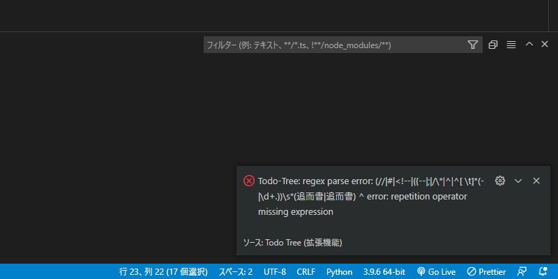Select encoding UTF-8 in status bar
The image size is (558, 279).
[275, 272]
